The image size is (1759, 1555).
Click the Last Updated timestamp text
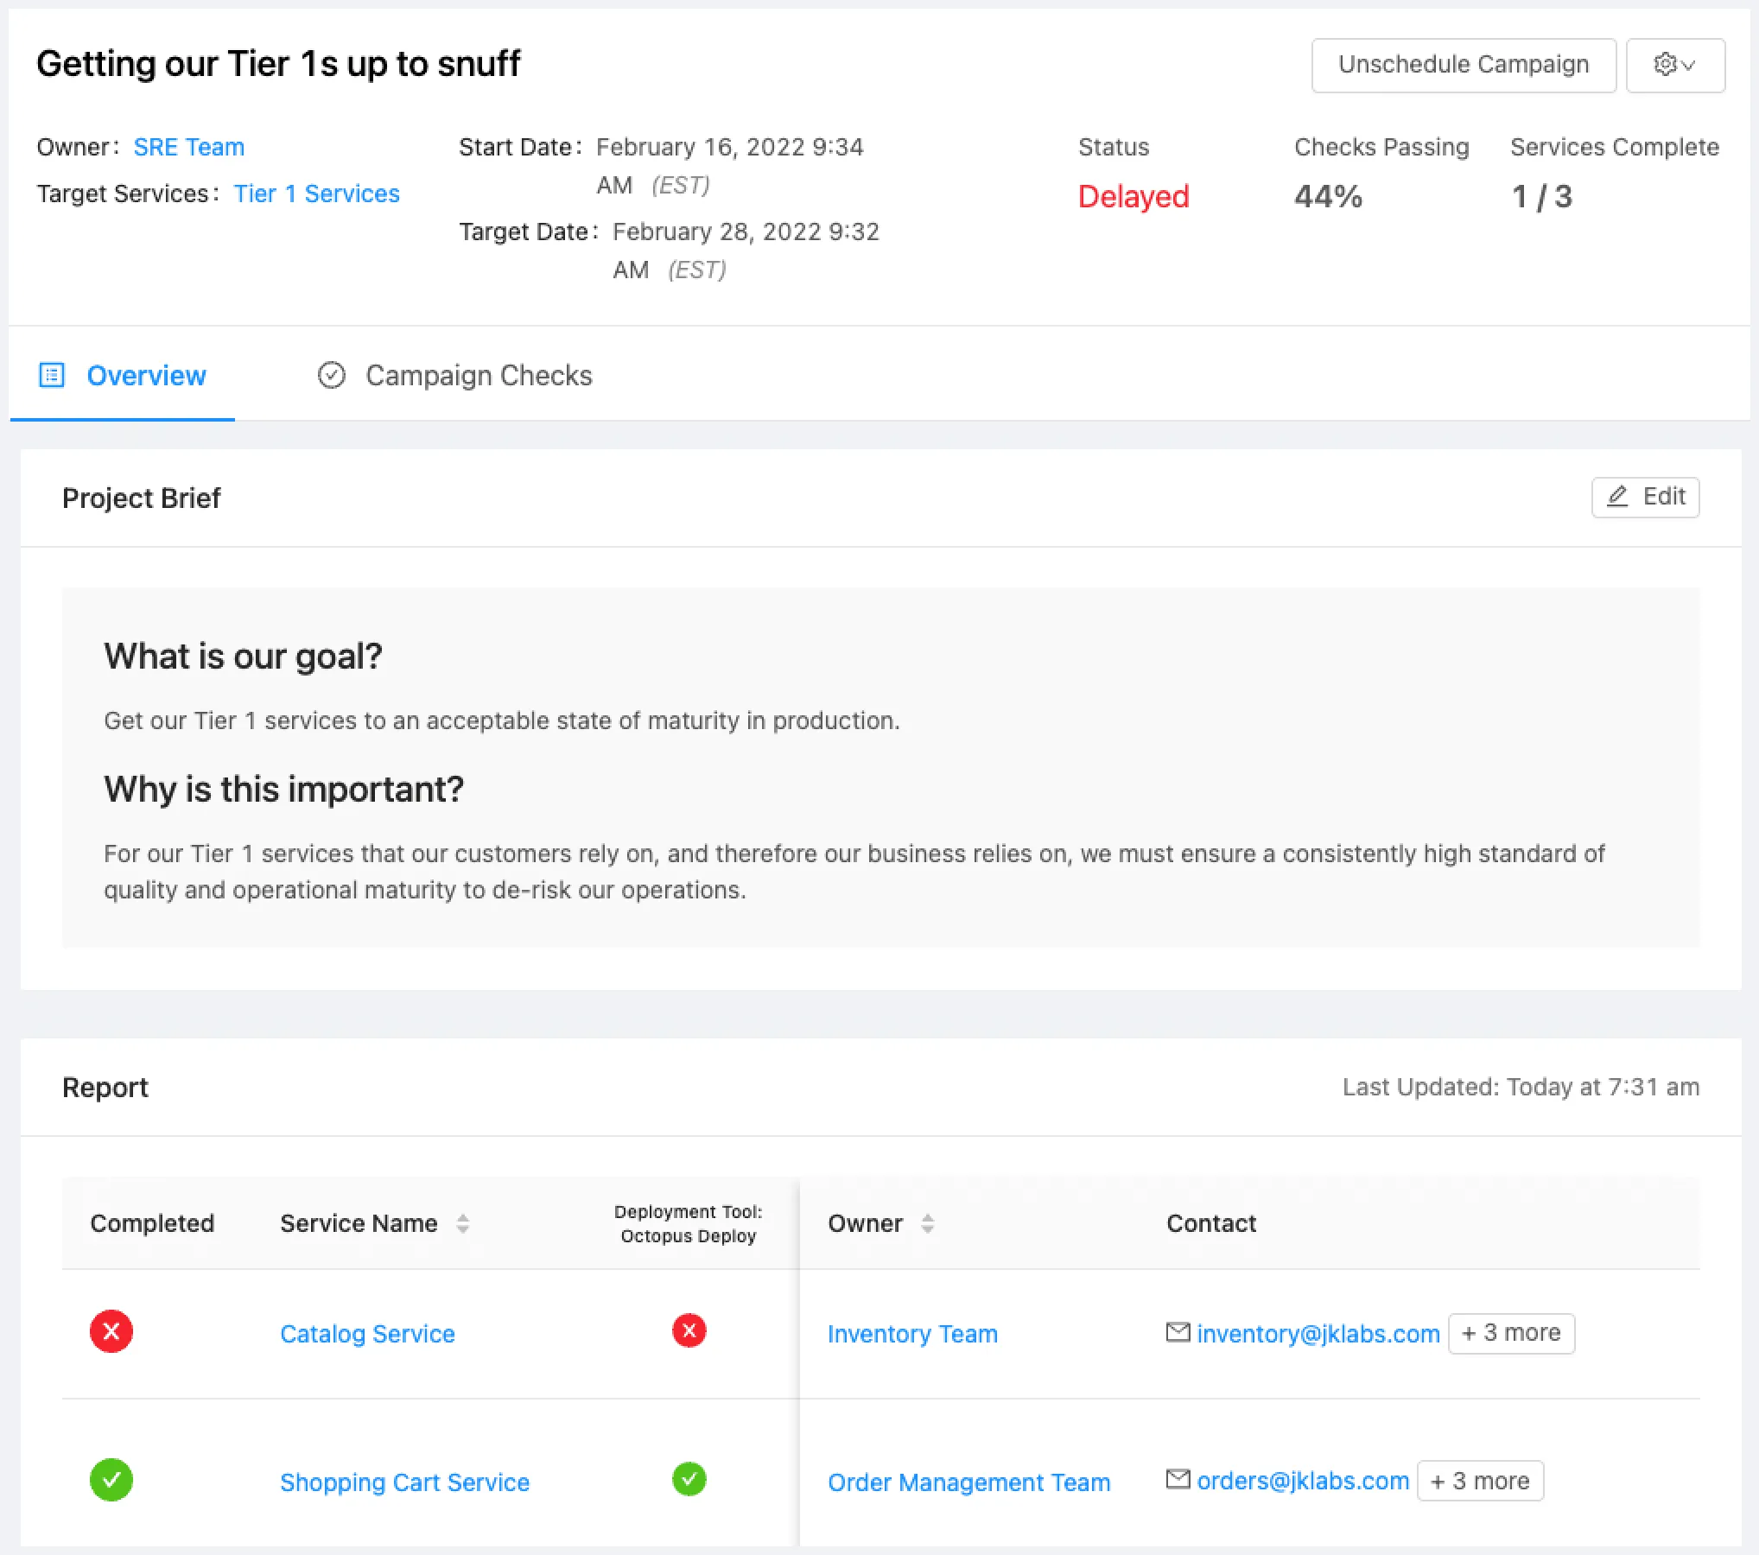coord(1521,1087)
